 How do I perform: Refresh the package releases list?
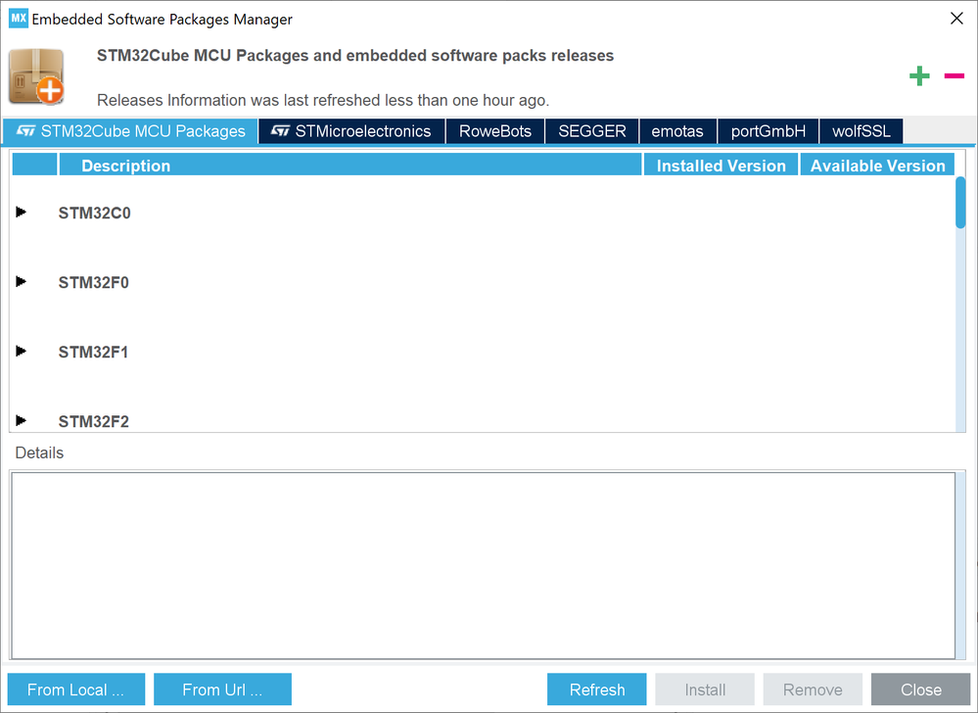pos(597,689)
